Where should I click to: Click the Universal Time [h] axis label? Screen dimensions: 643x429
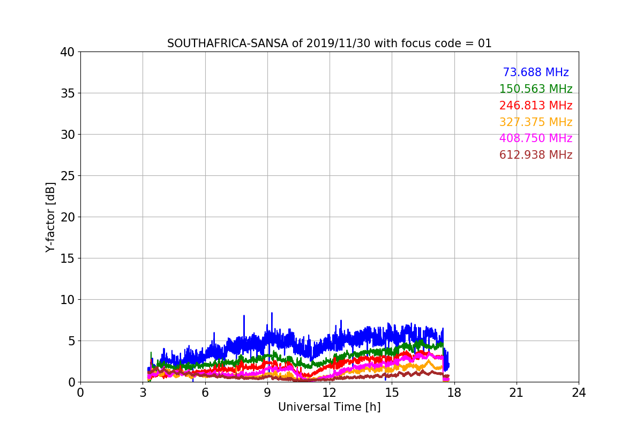click(x=329, y=407)
